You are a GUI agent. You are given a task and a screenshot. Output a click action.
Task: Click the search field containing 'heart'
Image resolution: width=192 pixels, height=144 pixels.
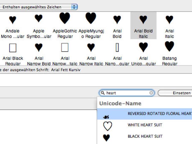pos(127,93)
